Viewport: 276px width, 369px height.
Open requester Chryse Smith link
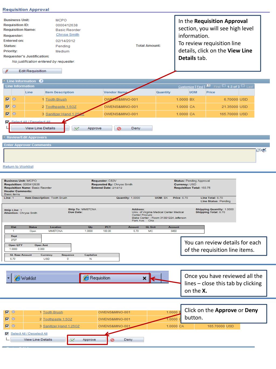[x=68, y=35]
